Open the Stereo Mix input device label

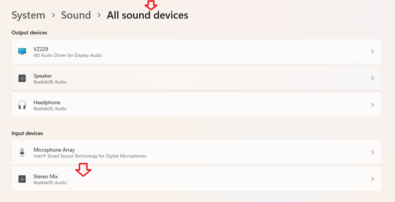coord(46,177)
